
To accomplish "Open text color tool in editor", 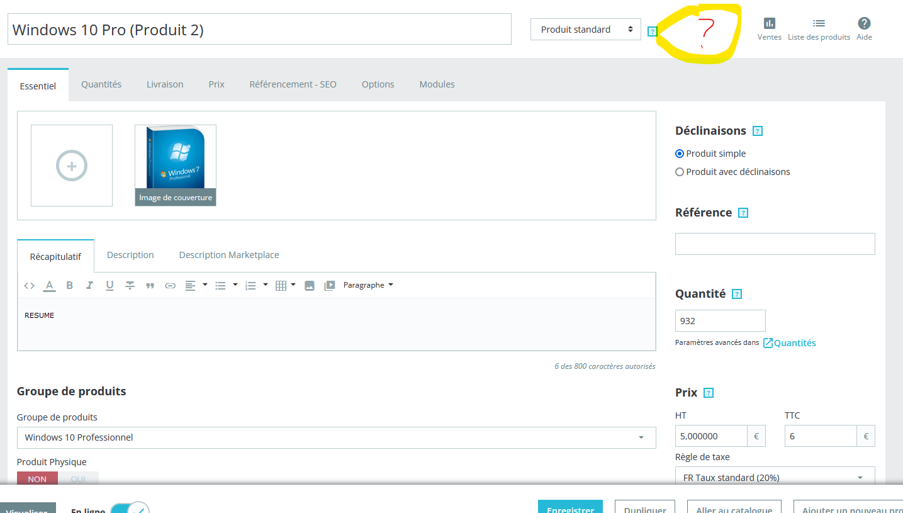I will [x=49, y=286].
